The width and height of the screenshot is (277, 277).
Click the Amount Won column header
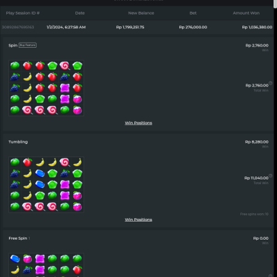246,13
